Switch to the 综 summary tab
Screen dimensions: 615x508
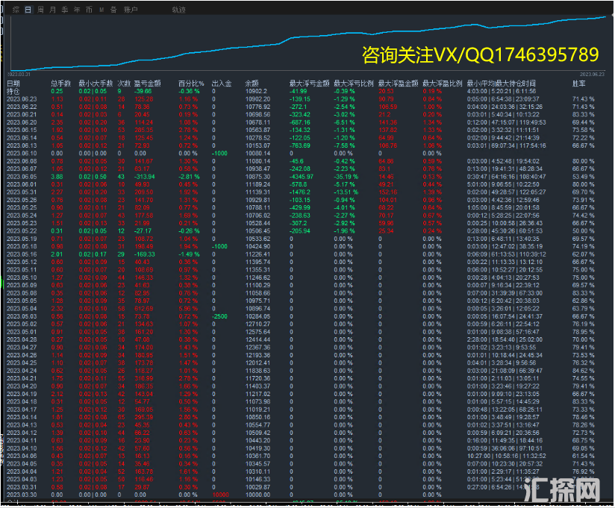(16, 10)
